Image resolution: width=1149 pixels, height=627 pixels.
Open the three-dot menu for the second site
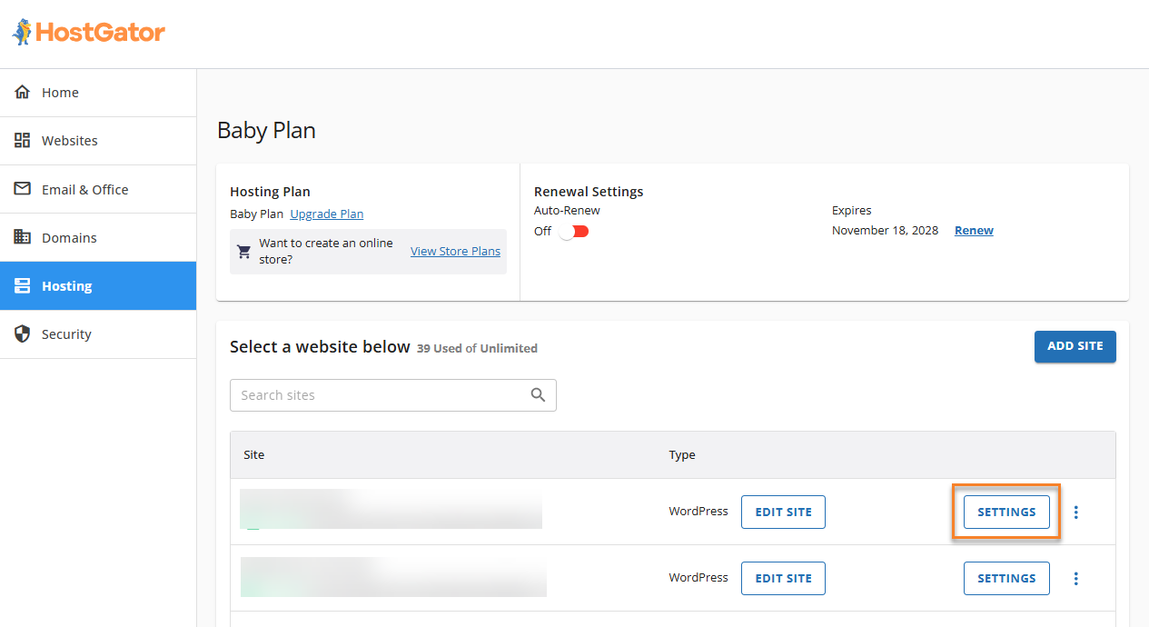tap(1076, 579)
